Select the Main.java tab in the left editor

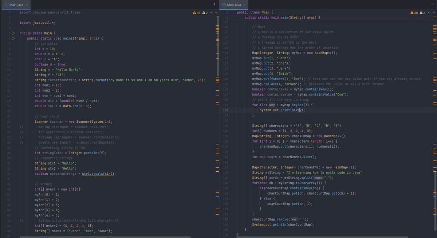(x=15, y=5)
